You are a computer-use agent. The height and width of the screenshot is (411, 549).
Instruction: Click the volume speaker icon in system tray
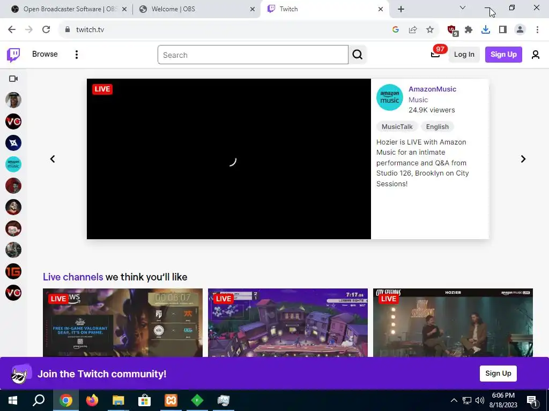click(x=480, y=400)
